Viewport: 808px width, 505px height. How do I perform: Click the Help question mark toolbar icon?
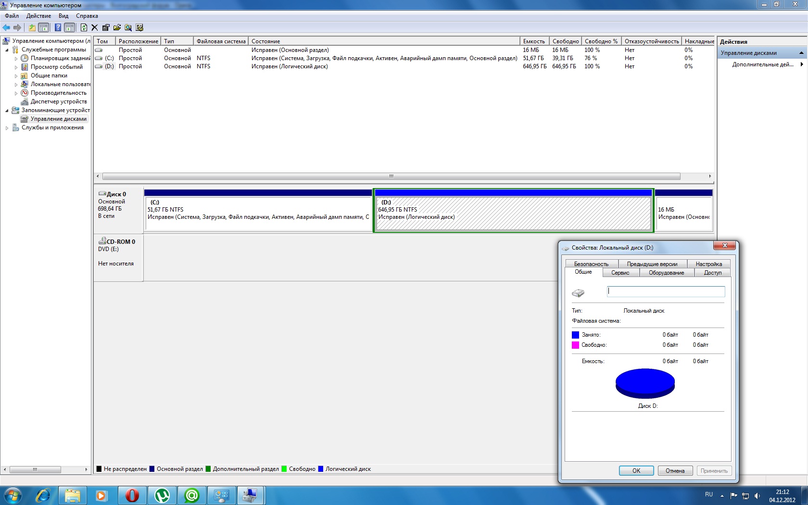pyautogui.click(x=58, y=27)
